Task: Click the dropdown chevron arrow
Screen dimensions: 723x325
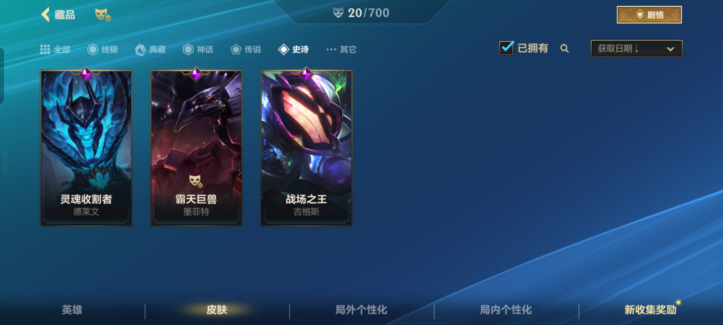Action: coord(670,49)
